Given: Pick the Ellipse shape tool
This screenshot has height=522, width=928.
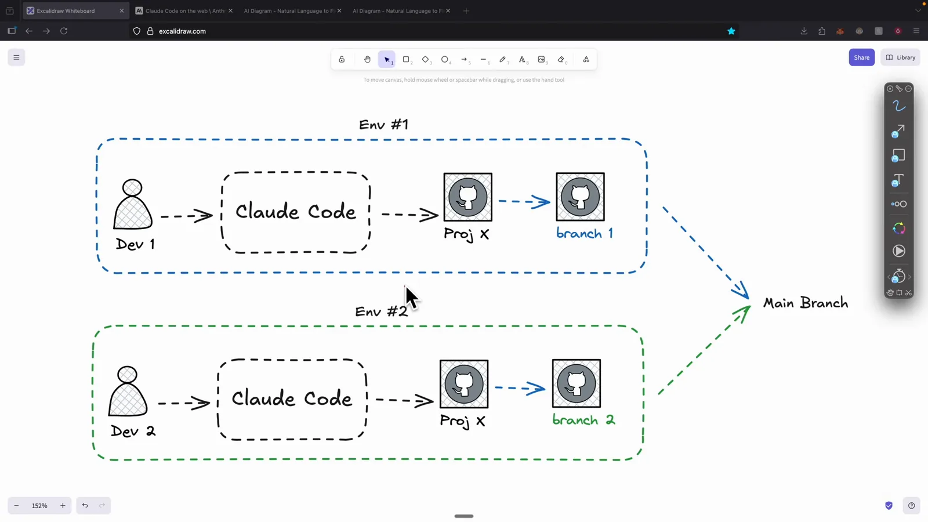Looking at the screenshot, I should (445, 60).
